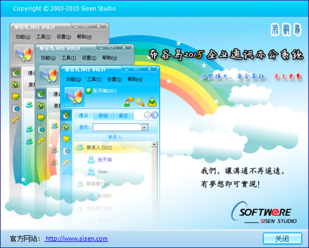The height and width of the screenshot is (248, 309).
Task: Open the magnifying glass search icon
Action: pos(141,103)
